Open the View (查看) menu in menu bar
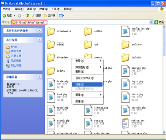The height and width of the screenshot is (140, 166). click(32, 9)
